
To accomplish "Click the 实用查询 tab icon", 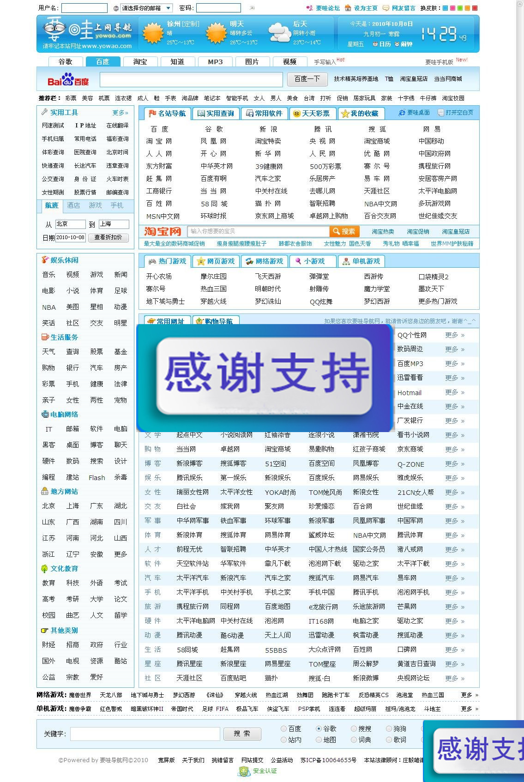I will pos(201,114).
